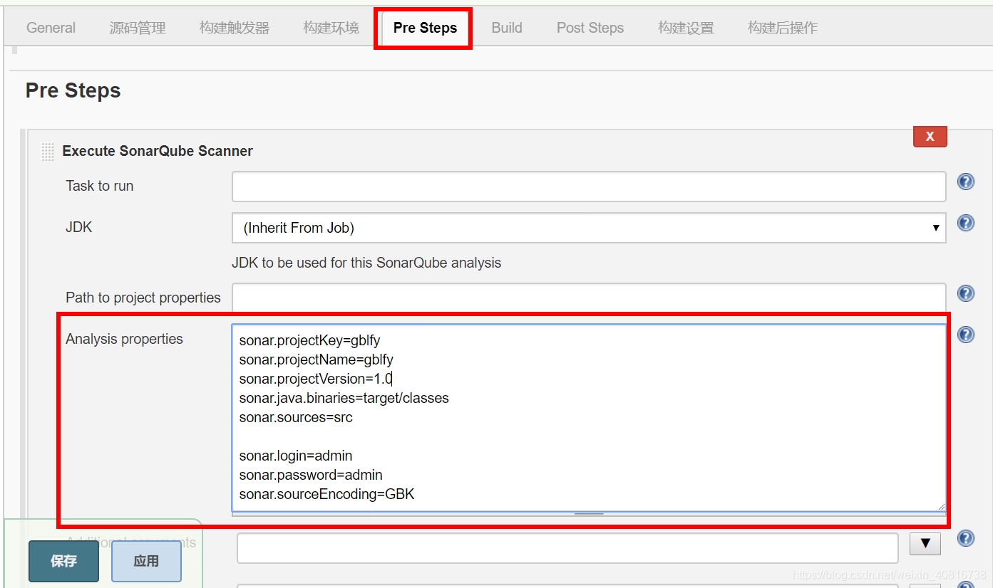Switch to the Post Steps tab
Screen dimensions: 993x588
coord(590,28)
